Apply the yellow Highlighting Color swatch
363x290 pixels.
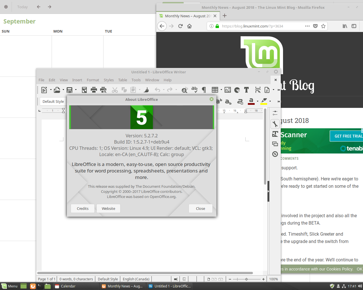264,101
